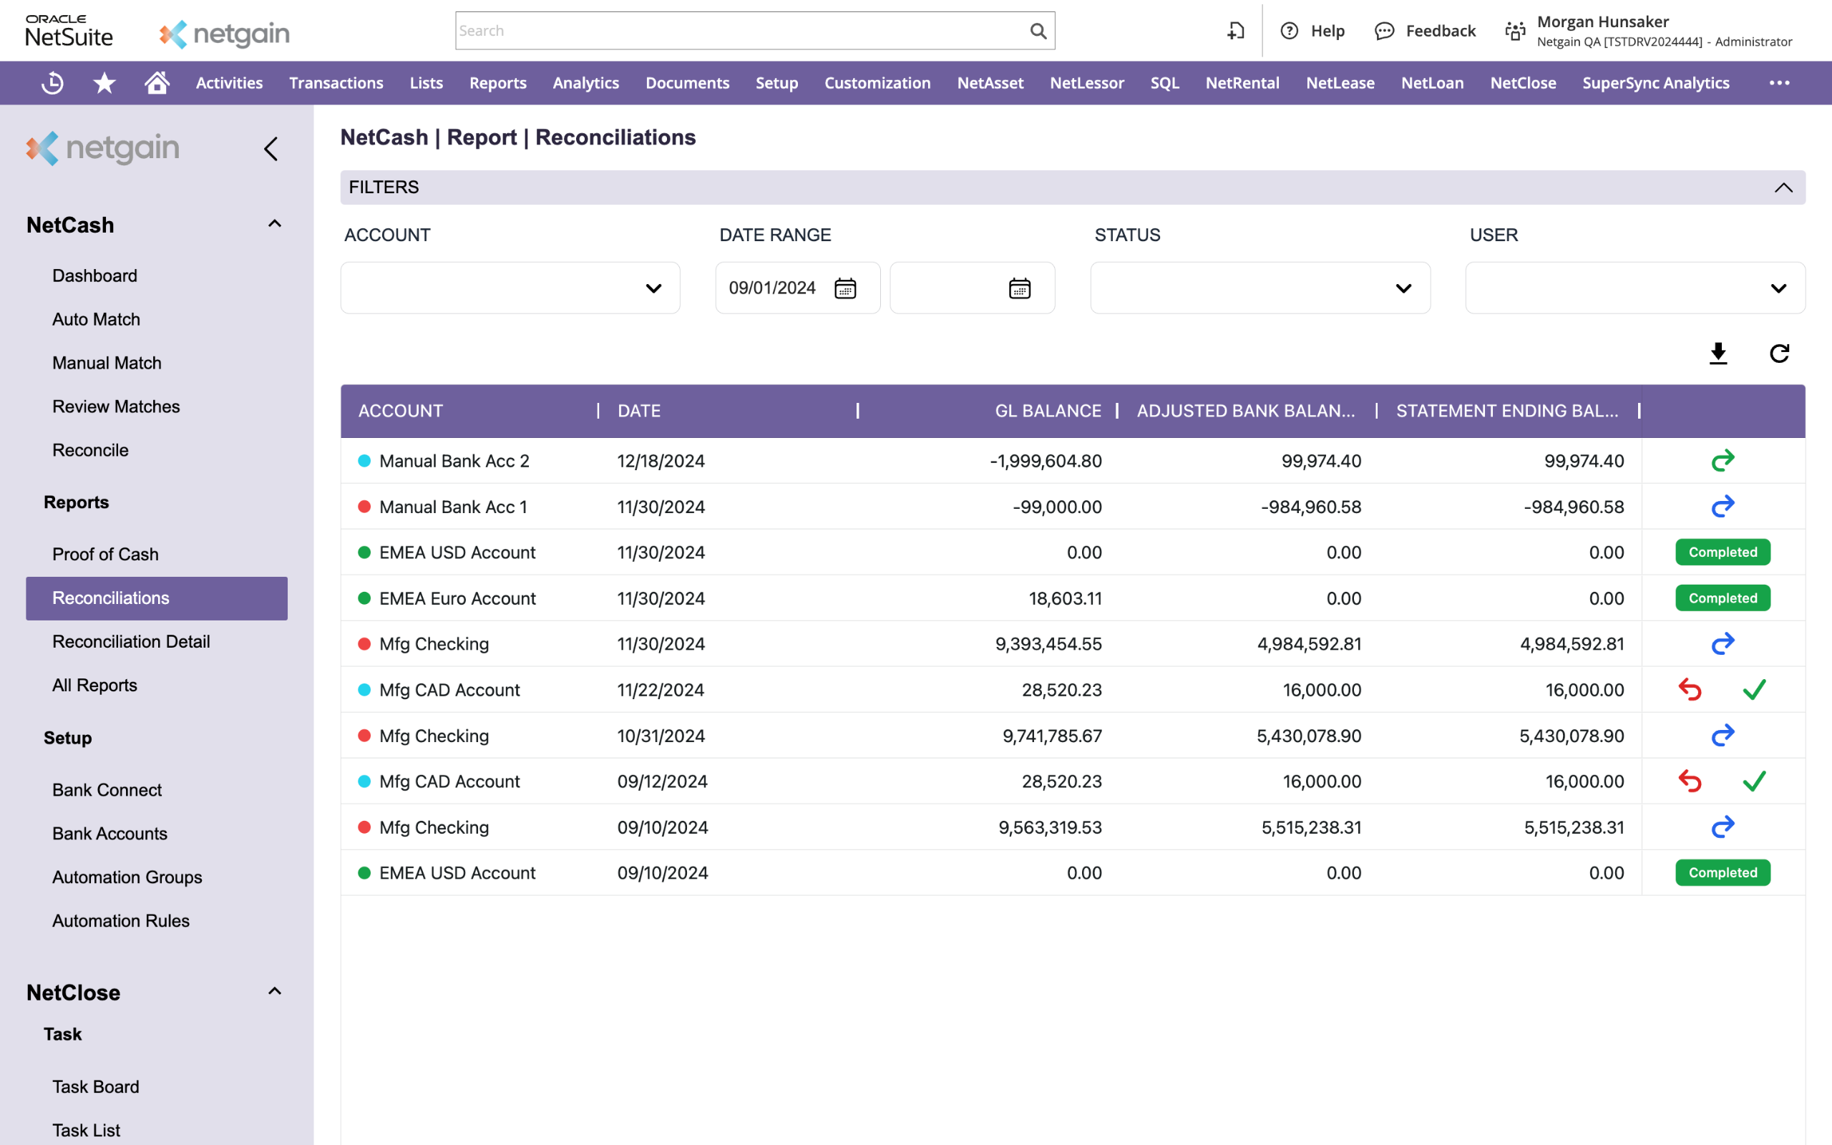Collapse the Filters section

(1783, 187)
